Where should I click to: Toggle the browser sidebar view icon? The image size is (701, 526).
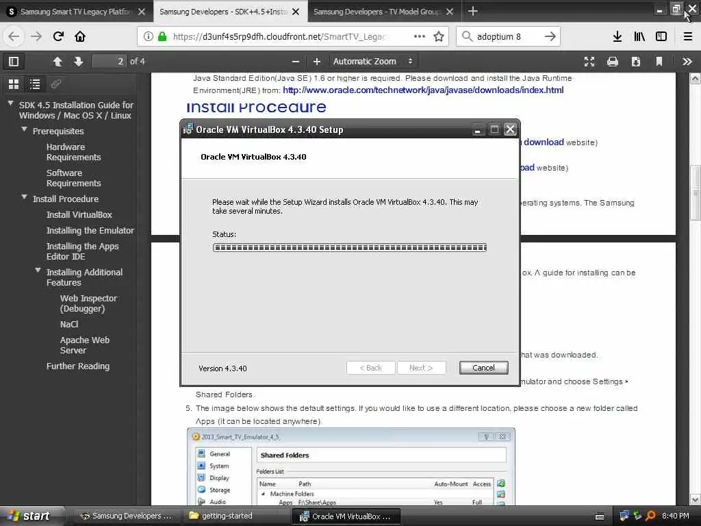pyautogui.click(x=661, y=37)
